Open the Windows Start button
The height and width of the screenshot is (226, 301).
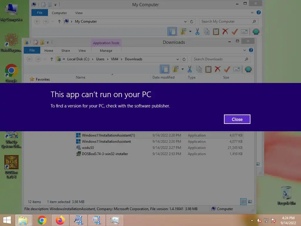pyautogui.click(x=7, y=220)
